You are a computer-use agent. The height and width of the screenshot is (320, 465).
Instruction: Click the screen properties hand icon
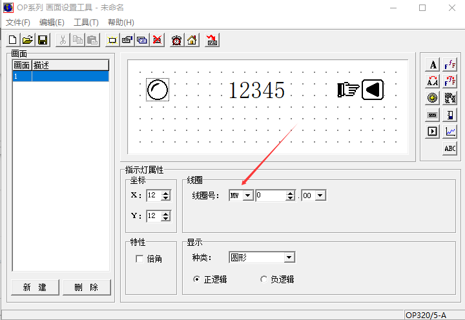click(x=127, y=40)
